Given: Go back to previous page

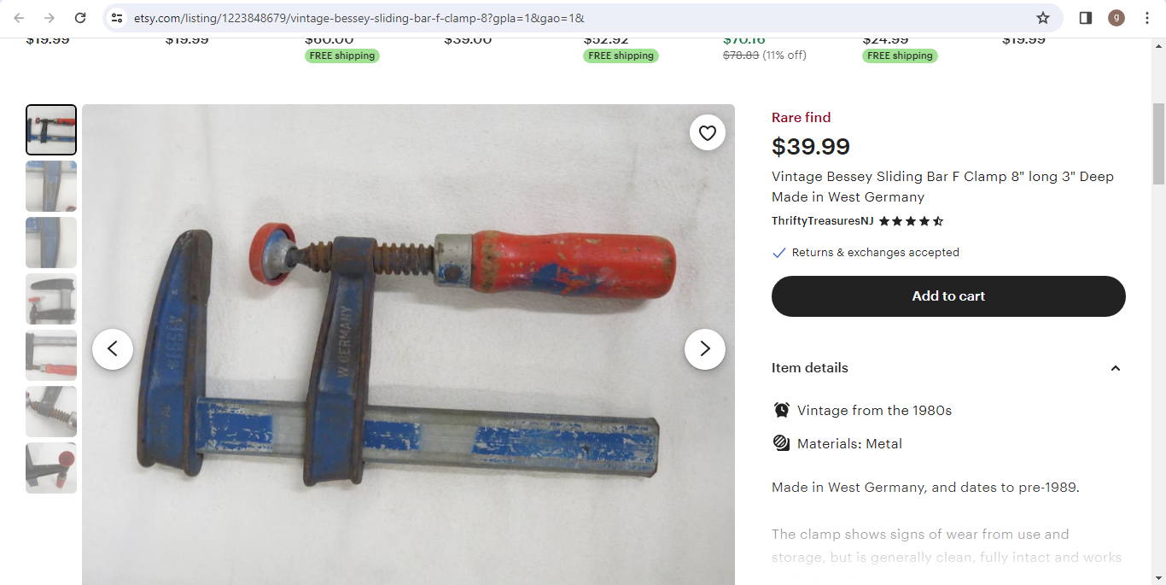Looking at the screenshot, I should (x=19, y=18).
